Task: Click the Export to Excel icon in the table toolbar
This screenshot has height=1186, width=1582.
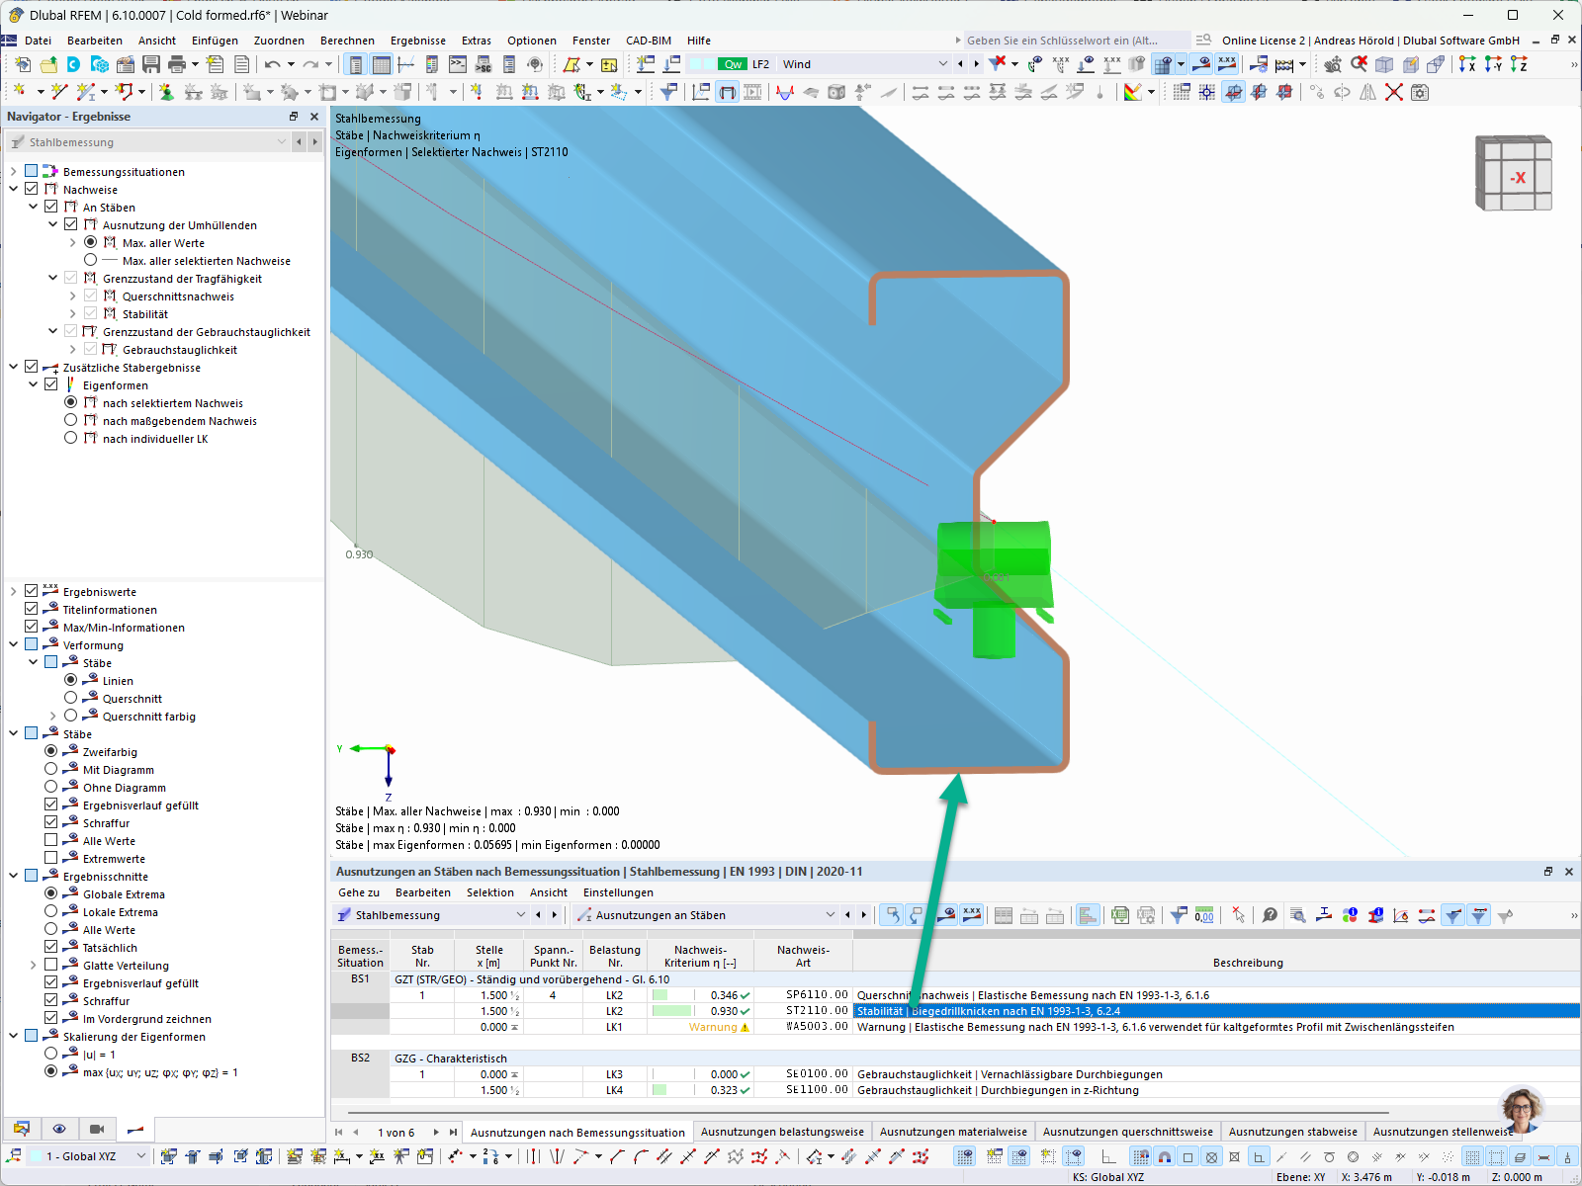Action: pyautogui.click(x=1120, y=915)
